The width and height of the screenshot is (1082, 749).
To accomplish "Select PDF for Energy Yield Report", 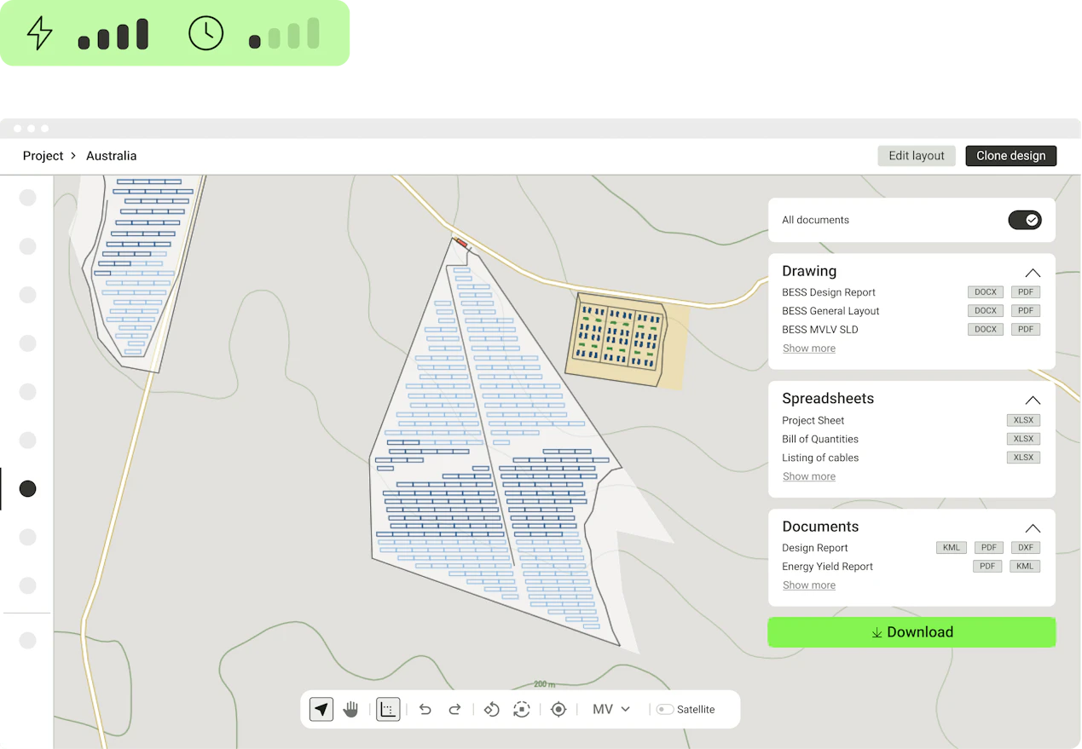I will [x=987, y=567].
